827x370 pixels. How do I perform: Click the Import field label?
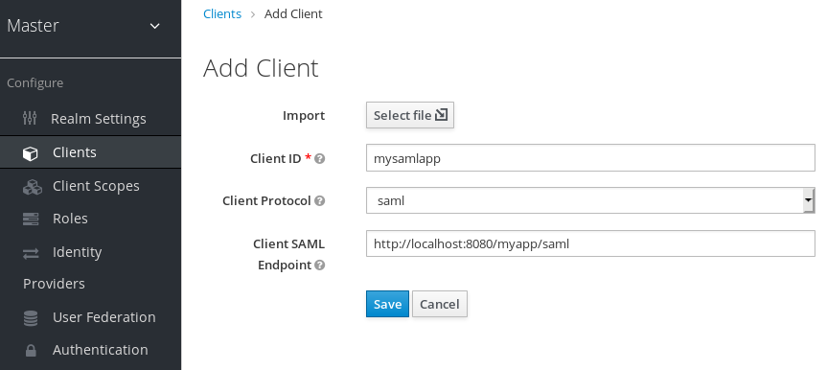(x=304, y=116)
